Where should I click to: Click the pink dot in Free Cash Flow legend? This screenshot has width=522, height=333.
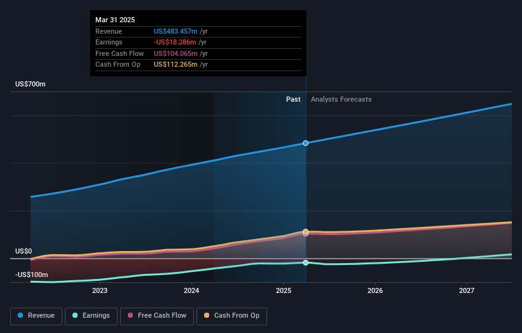point(130,315)
